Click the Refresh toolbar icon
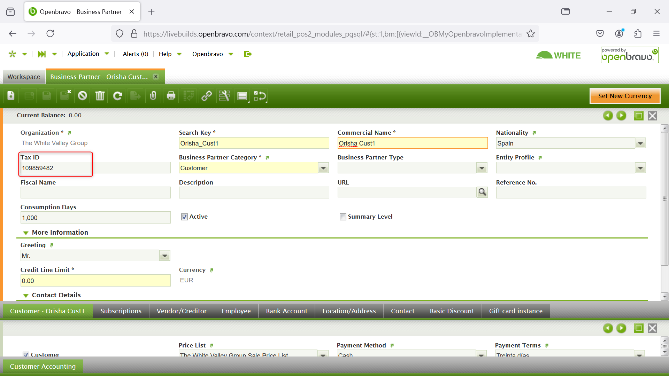669x376 pixels. click(118, 96)
